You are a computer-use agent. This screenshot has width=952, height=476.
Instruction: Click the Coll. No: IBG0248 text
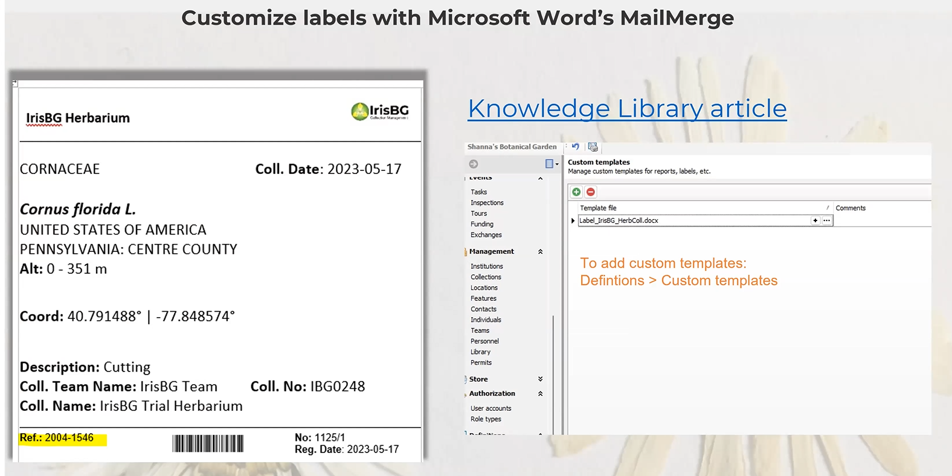(x=307, y=387)
